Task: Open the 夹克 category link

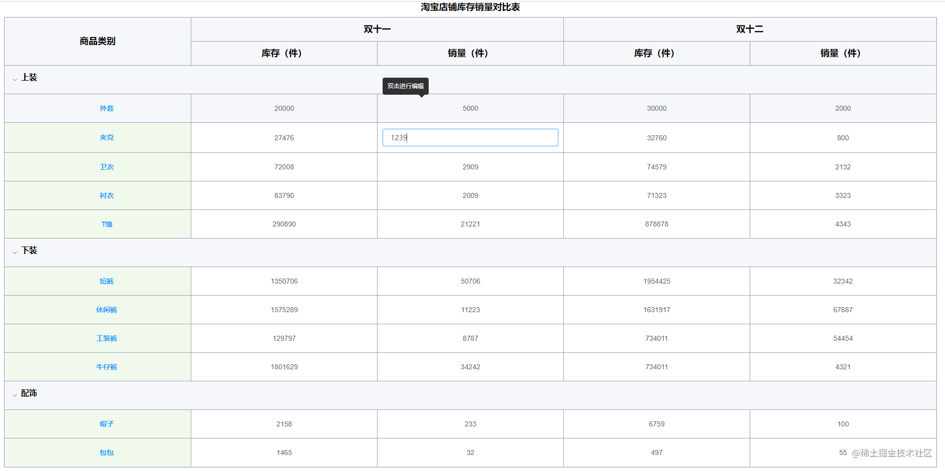Action: (107, 137)
